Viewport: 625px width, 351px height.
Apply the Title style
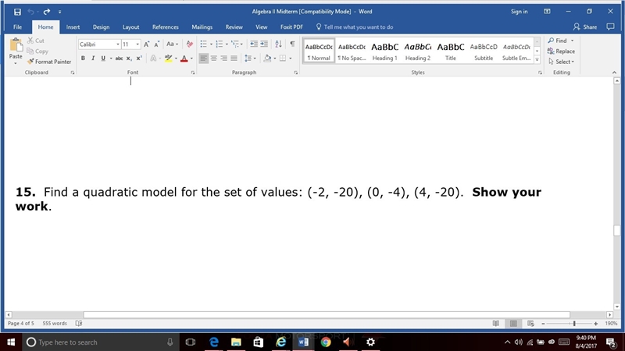tap(451, 51)
